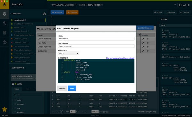Collapse the MySQL Dev Database connection chevron
192x117 pixels.
[31, 76]
